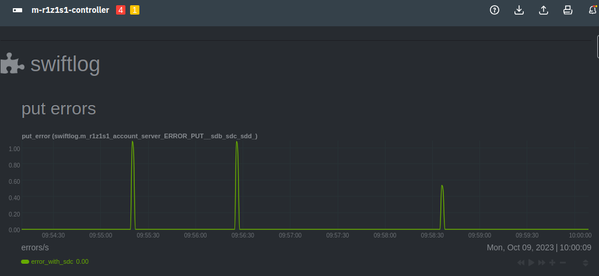Image resolution: width=599 pixels, height=276 pixels.
Task: Click the red critical alerts badge
Action: (x=121, y=10)
